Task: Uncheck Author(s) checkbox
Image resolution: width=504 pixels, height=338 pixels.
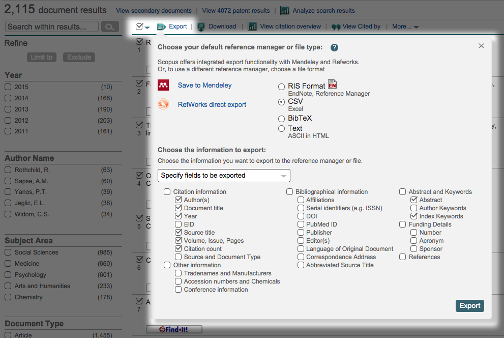Action: (x=178, y=200)
